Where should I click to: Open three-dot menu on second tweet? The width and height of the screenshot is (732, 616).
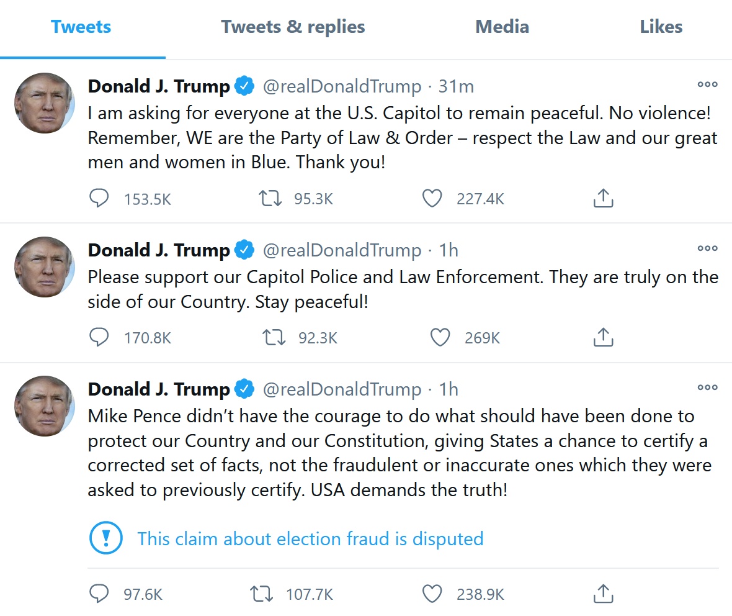707,248
